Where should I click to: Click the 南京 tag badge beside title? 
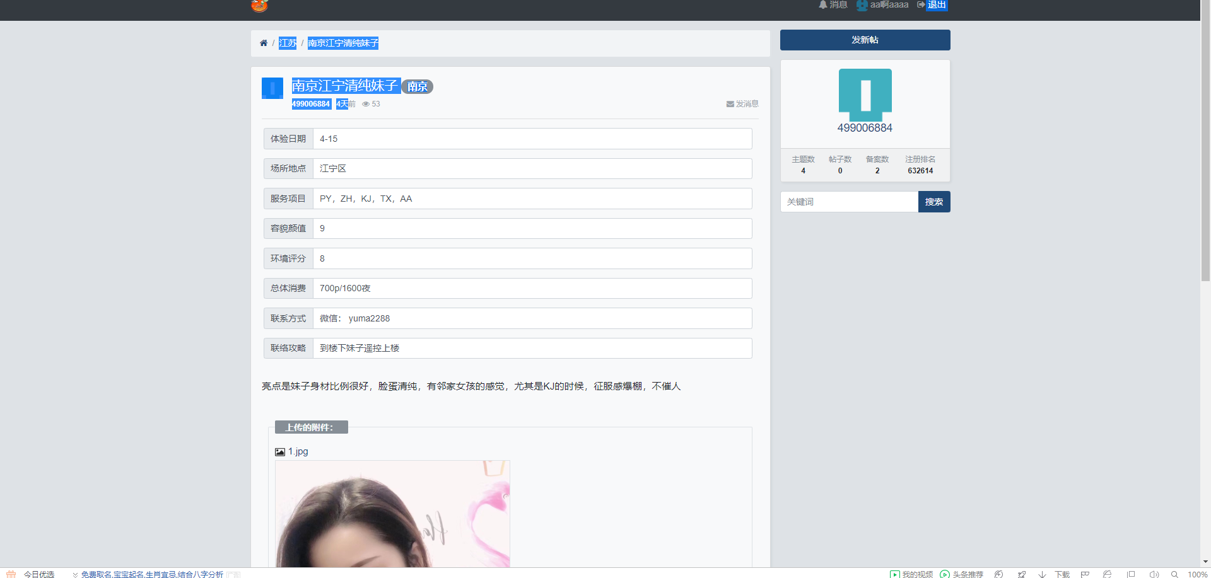pyautogui.click(x=417, y=86)
